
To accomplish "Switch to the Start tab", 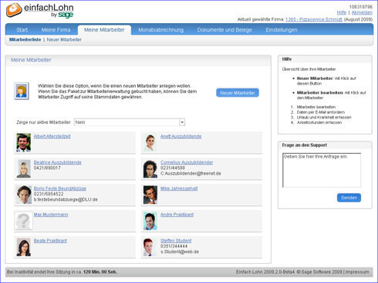I will [22, 30].
